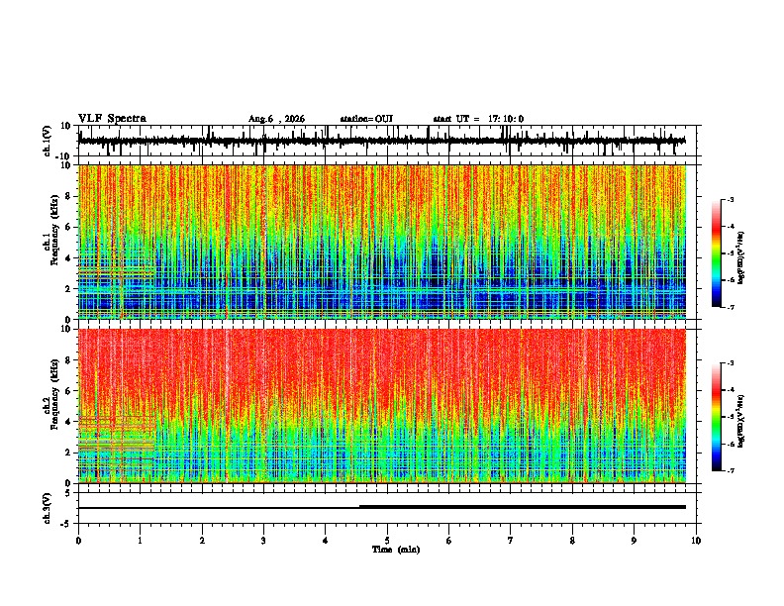The height and width of the screenshot is (606, 784).
Task: Click the time axis tick label "4"
Action: (325, 541)
